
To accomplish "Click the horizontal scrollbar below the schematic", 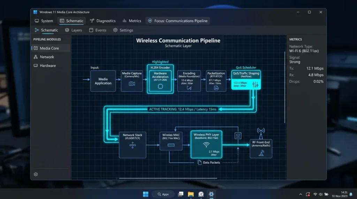I will click(168, 178).
